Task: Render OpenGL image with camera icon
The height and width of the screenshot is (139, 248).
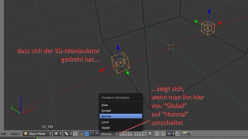Action: tap(184, 134)
